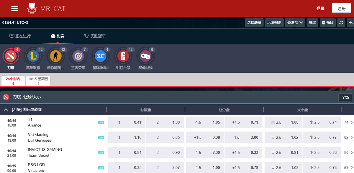Screen dimensions: 354x173
Task: Select the Rainbow Six (彩虹六号) icon
Action: (123, 56)
